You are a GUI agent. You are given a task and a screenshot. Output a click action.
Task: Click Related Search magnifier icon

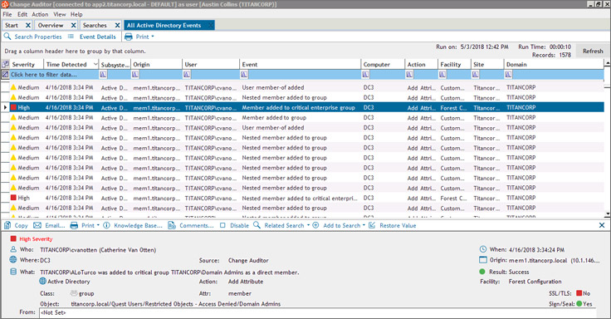(257, 225)
